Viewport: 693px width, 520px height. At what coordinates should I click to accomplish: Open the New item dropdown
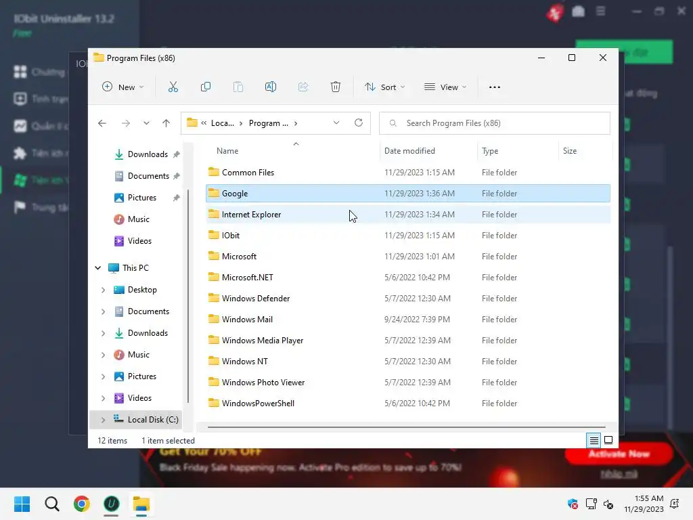[x=123, y=87]
